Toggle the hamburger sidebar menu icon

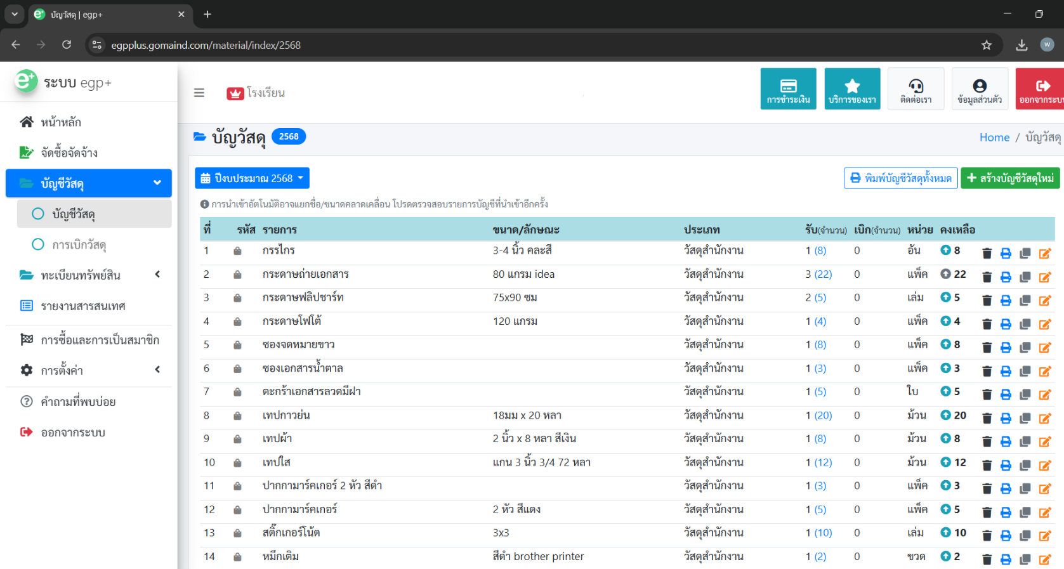[x=199, y=93]
